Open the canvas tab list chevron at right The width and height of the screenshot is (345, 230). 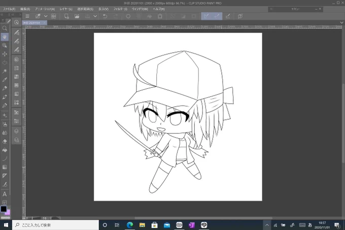tap(341, 23)
